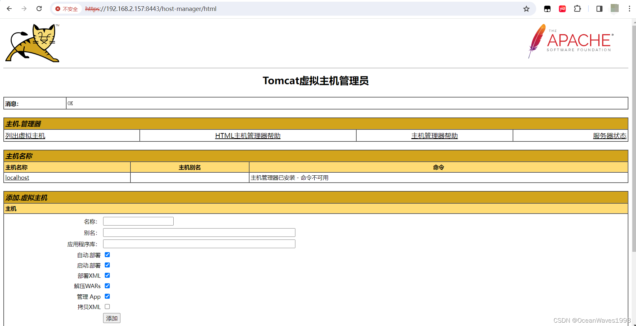Open the red yd extension icon
636x326 pixels.
pos(562,9)
